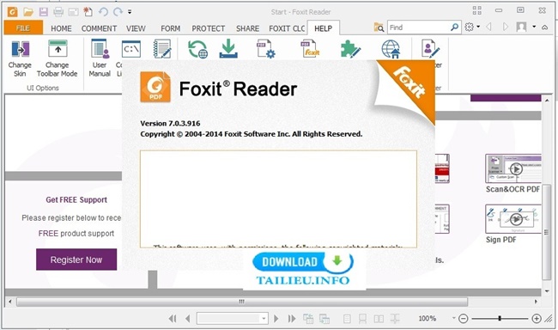Click the user account avatar icon
Screen dimensions: 558x330
[521, 27]
